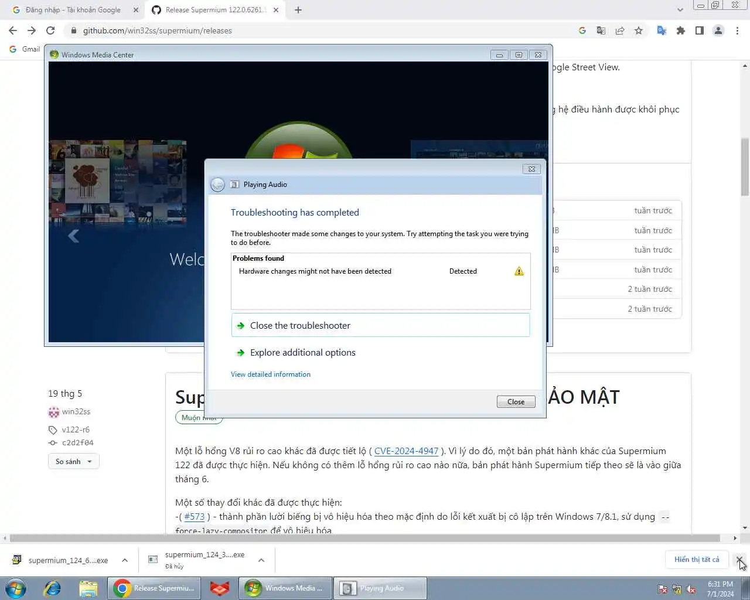This screenshot has width=750, height=600.
Task: Expand options for supermium_124_6 download
Action: coord(125,560)
